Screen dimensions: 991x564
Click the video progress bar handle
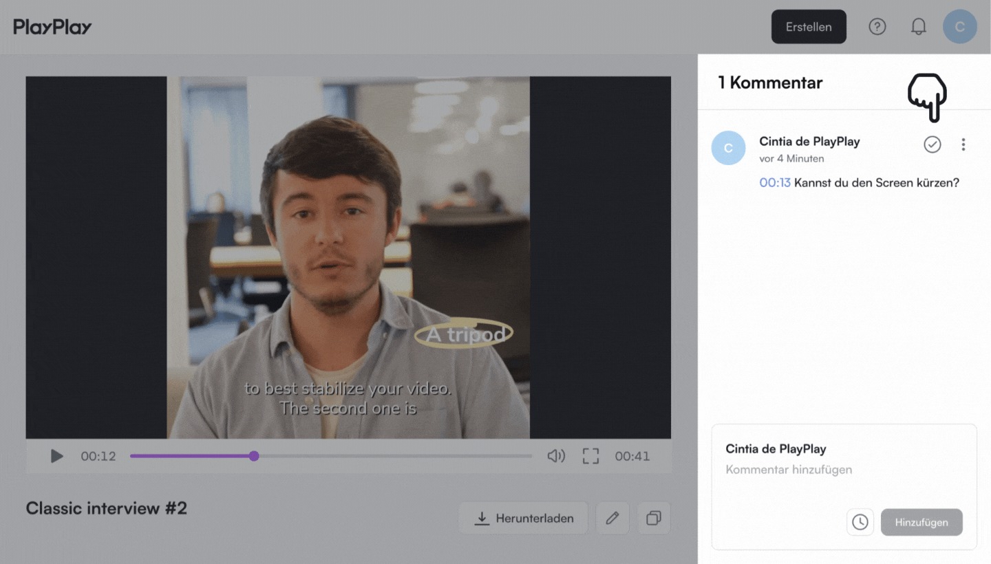click(x=254, y=456)
